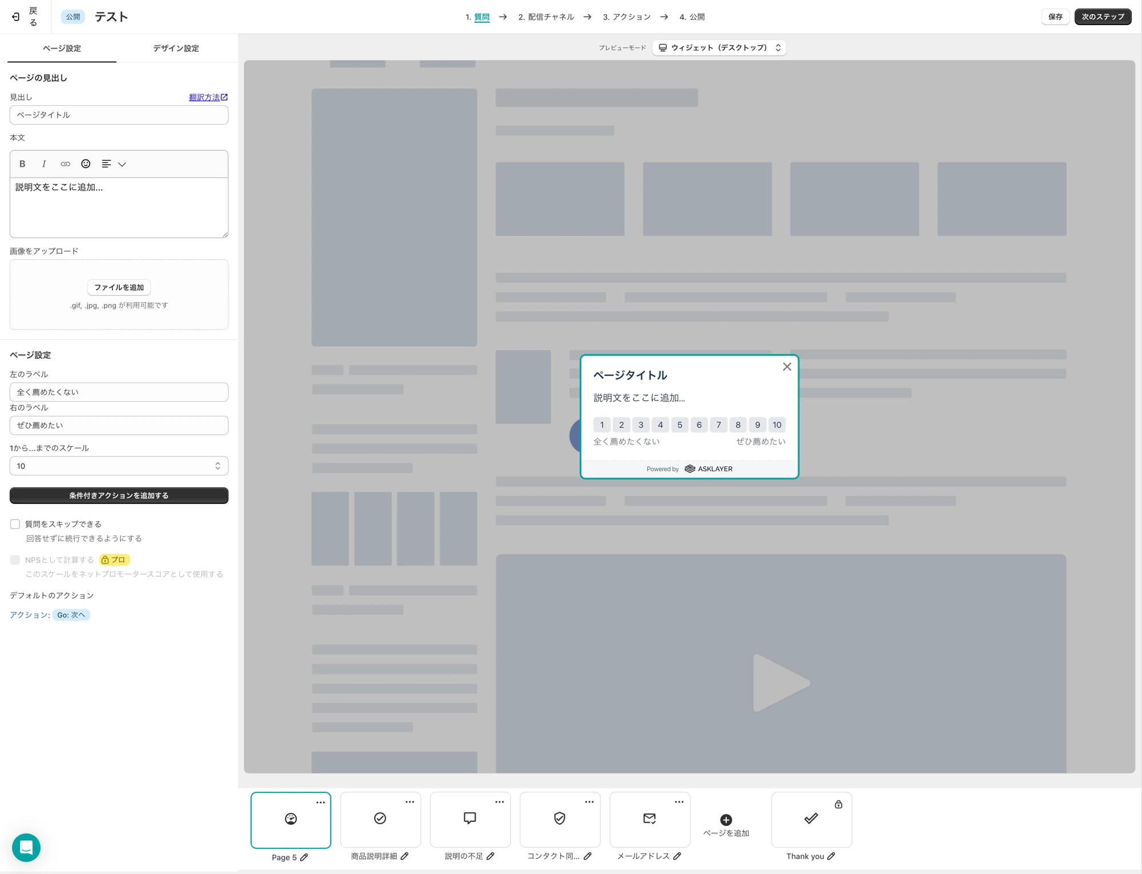
Task: Select the Thank you page thumbnail
Action: [811, 820]
